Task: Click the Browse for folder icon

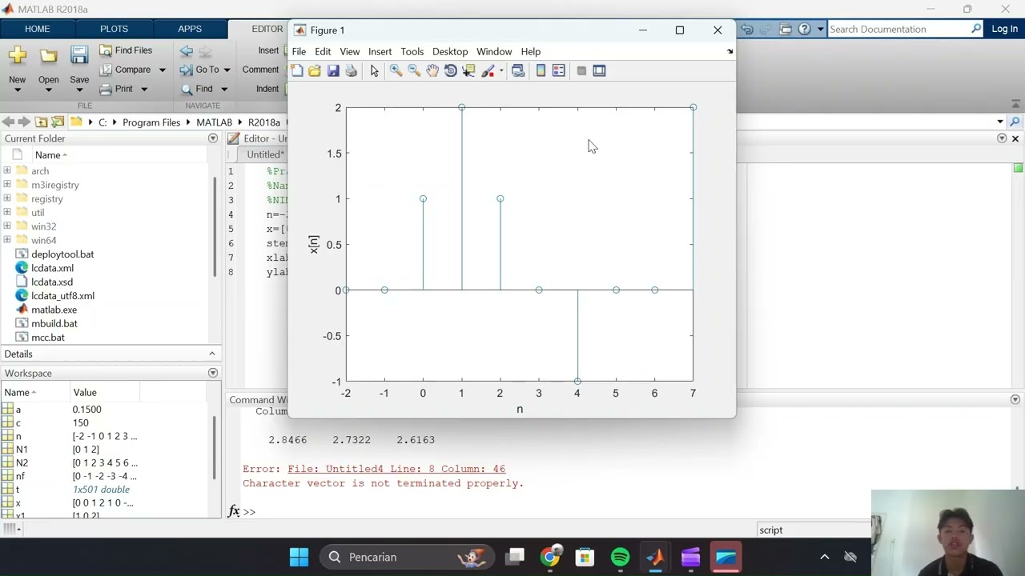Action: coord(58,122)
